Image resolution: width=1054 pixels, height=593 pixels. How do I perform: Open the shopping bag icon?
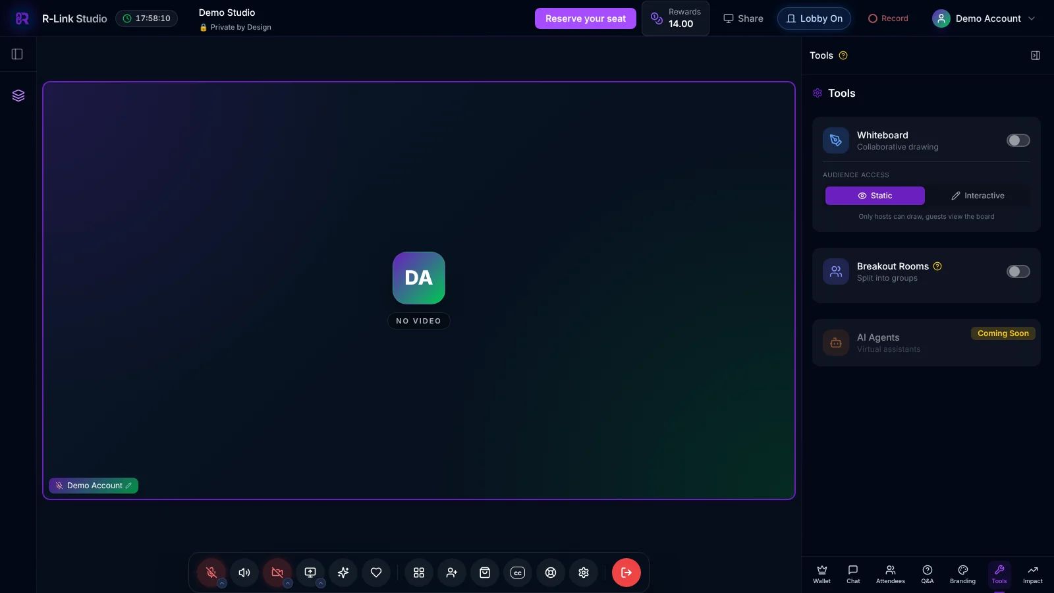(x=485, y=573)
